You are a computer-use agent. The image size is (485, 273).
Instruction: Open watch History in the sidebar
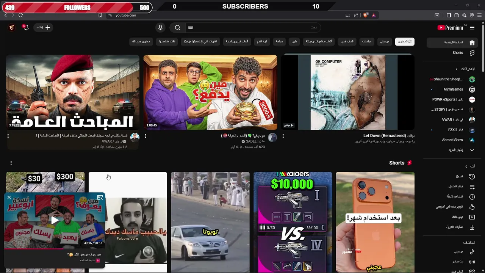point(452,176)
